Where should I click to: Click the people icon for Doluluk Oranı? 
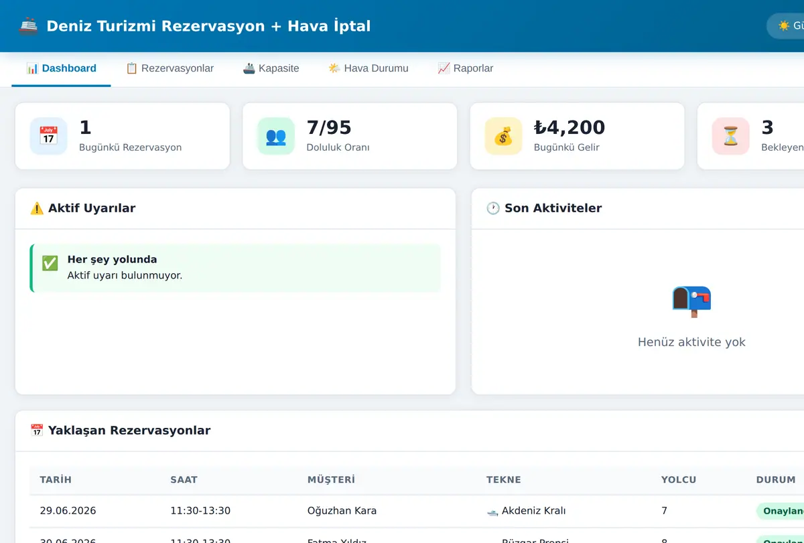276,136
